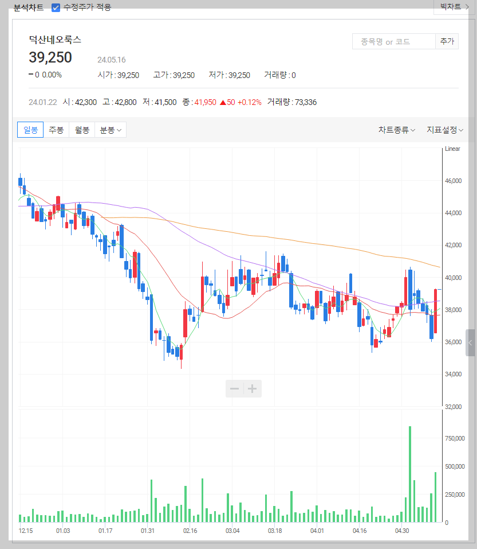Click the 덕산네오룩스 stock name

click(55, 40)
